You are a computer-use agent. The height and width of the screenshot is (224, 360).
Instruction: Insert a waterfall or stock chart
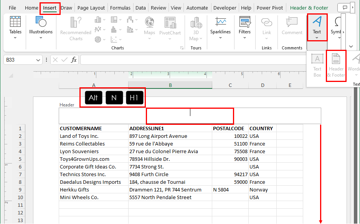(132, 20)
